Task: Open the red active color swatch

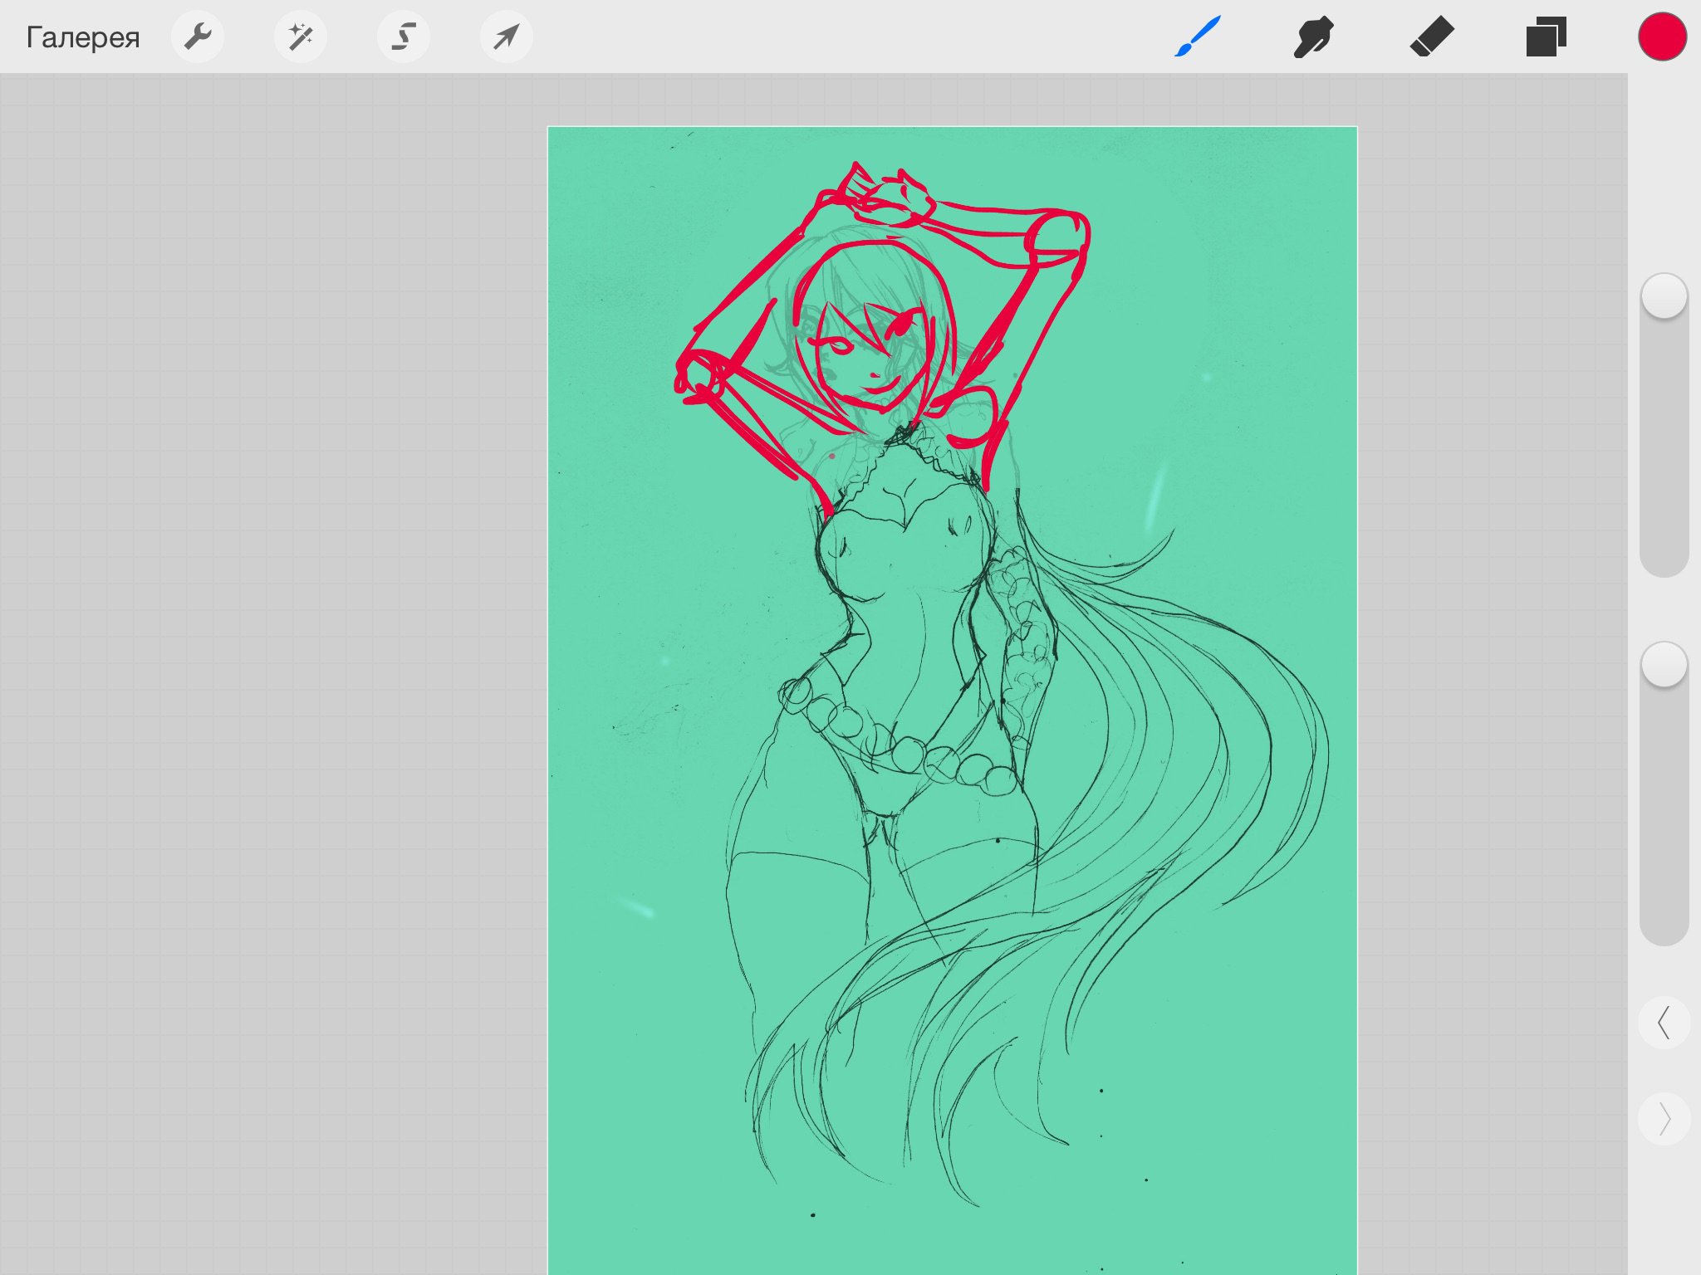Action: pos(1662,37)
